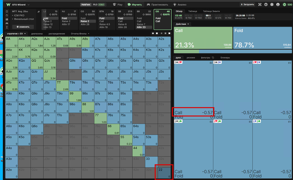Select the last square matrix view icon

click(169, 33)
